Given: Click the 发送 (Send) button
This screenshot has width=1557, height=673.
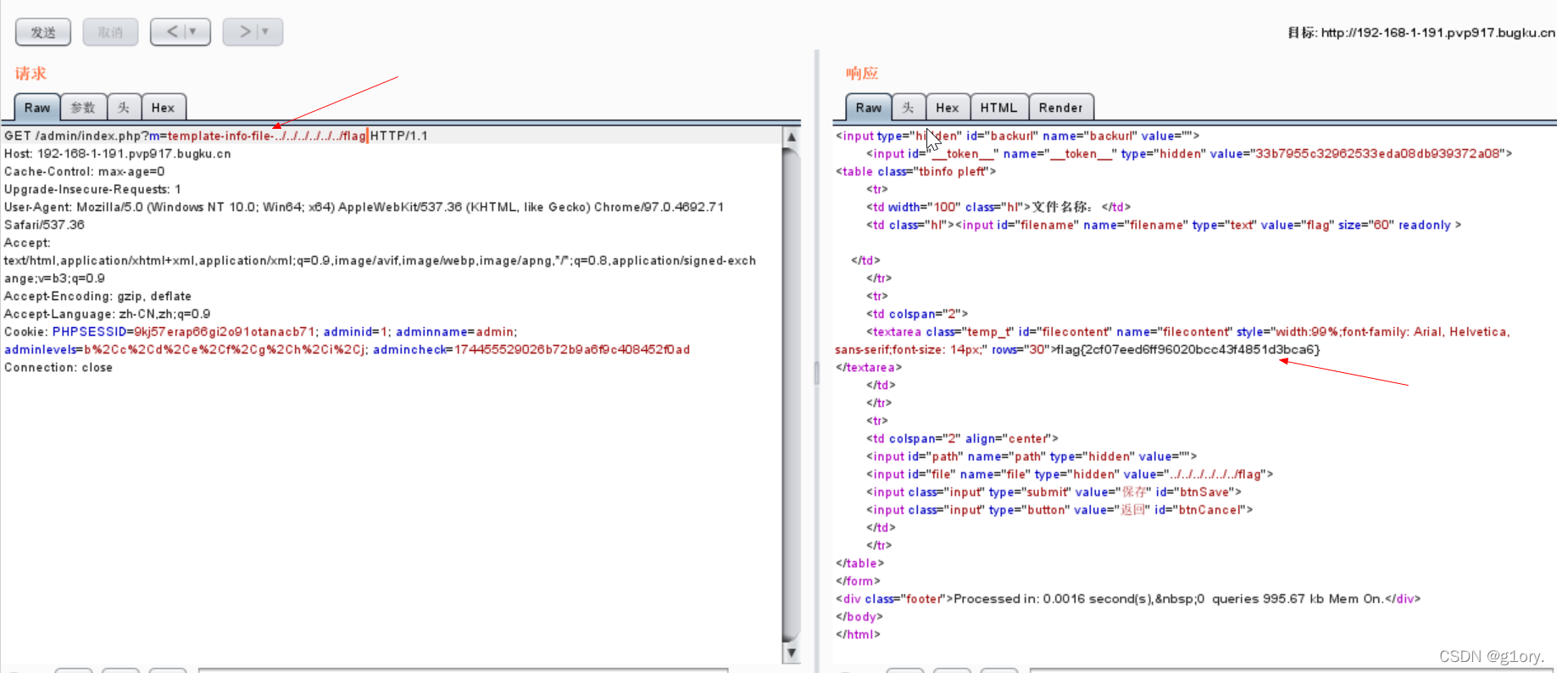Looking at the screenshot, I should click(x=43, y=32).
